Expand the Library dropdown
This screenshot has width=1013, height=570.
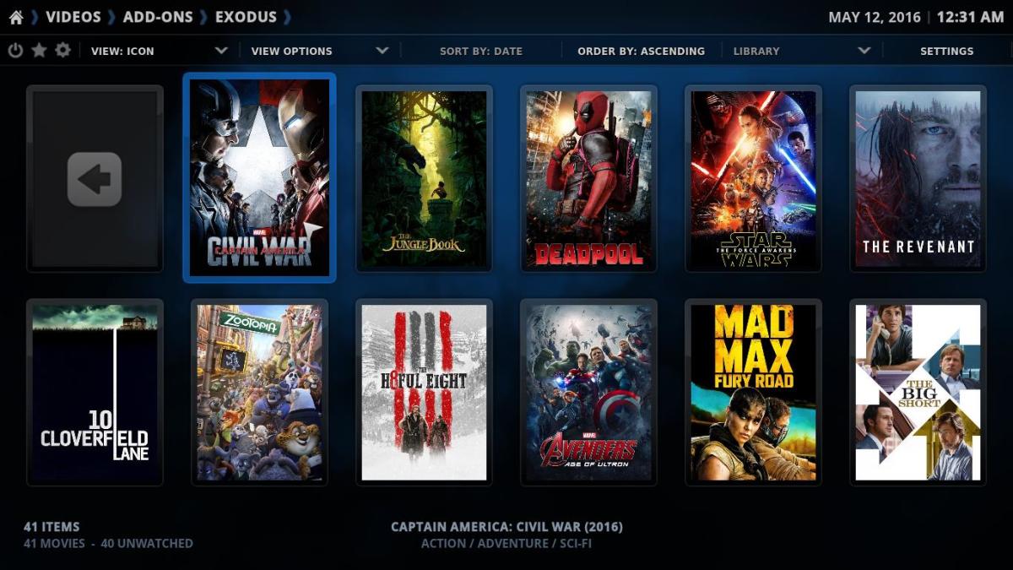click(x=801, y=51)
